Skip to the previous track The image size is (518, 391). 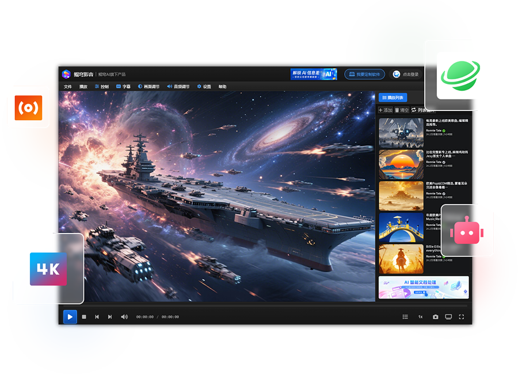point(97,317)
